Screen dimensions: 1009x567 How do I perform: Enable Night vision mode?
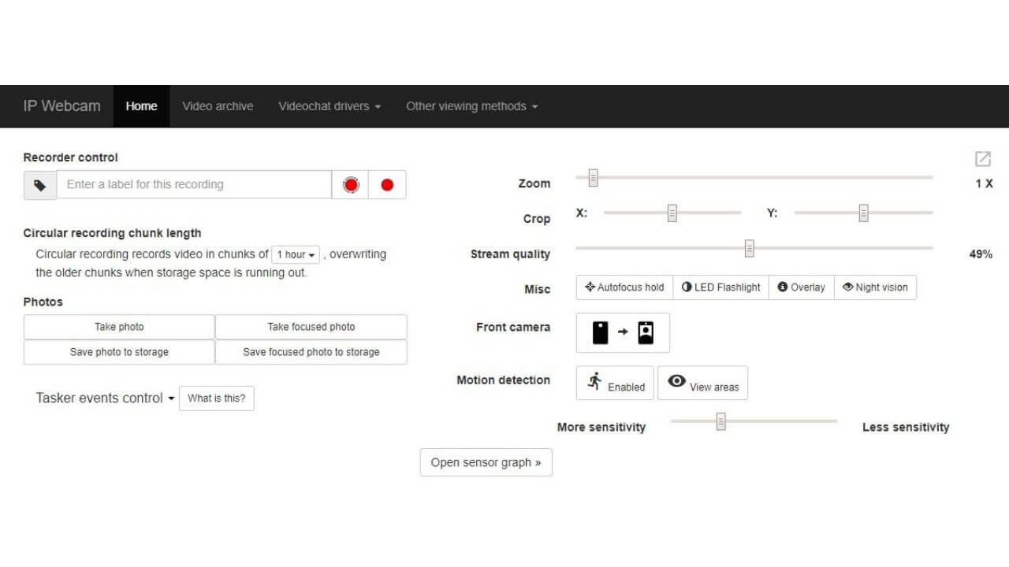pyautogui.click(x=875, y=287)
